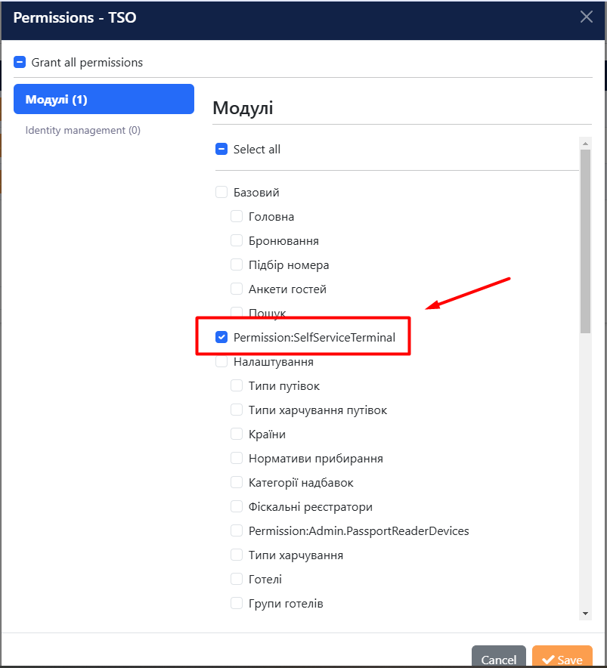Check Permission:Admin.PassportReaderDevices checkbox

(x=237, y=531)
